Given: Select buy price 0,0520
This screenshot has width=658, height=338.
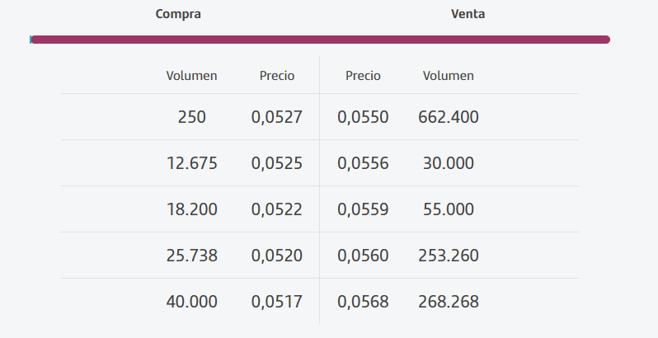Looking at the screenshot, I should coord(276,256).
